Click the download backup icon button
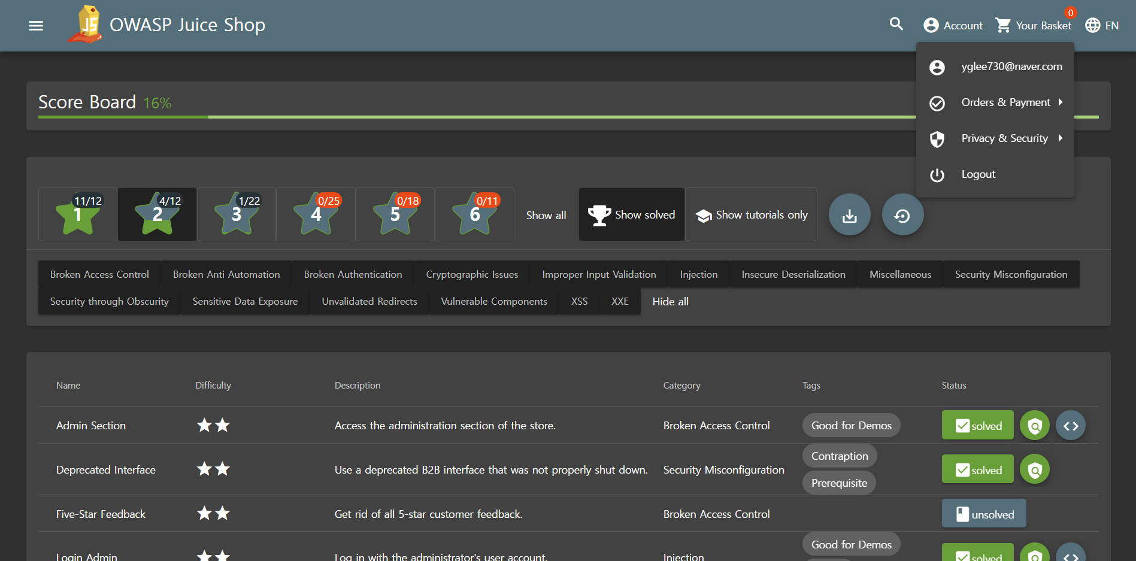This screenshot has width=1136, height=561. point(849,214)
